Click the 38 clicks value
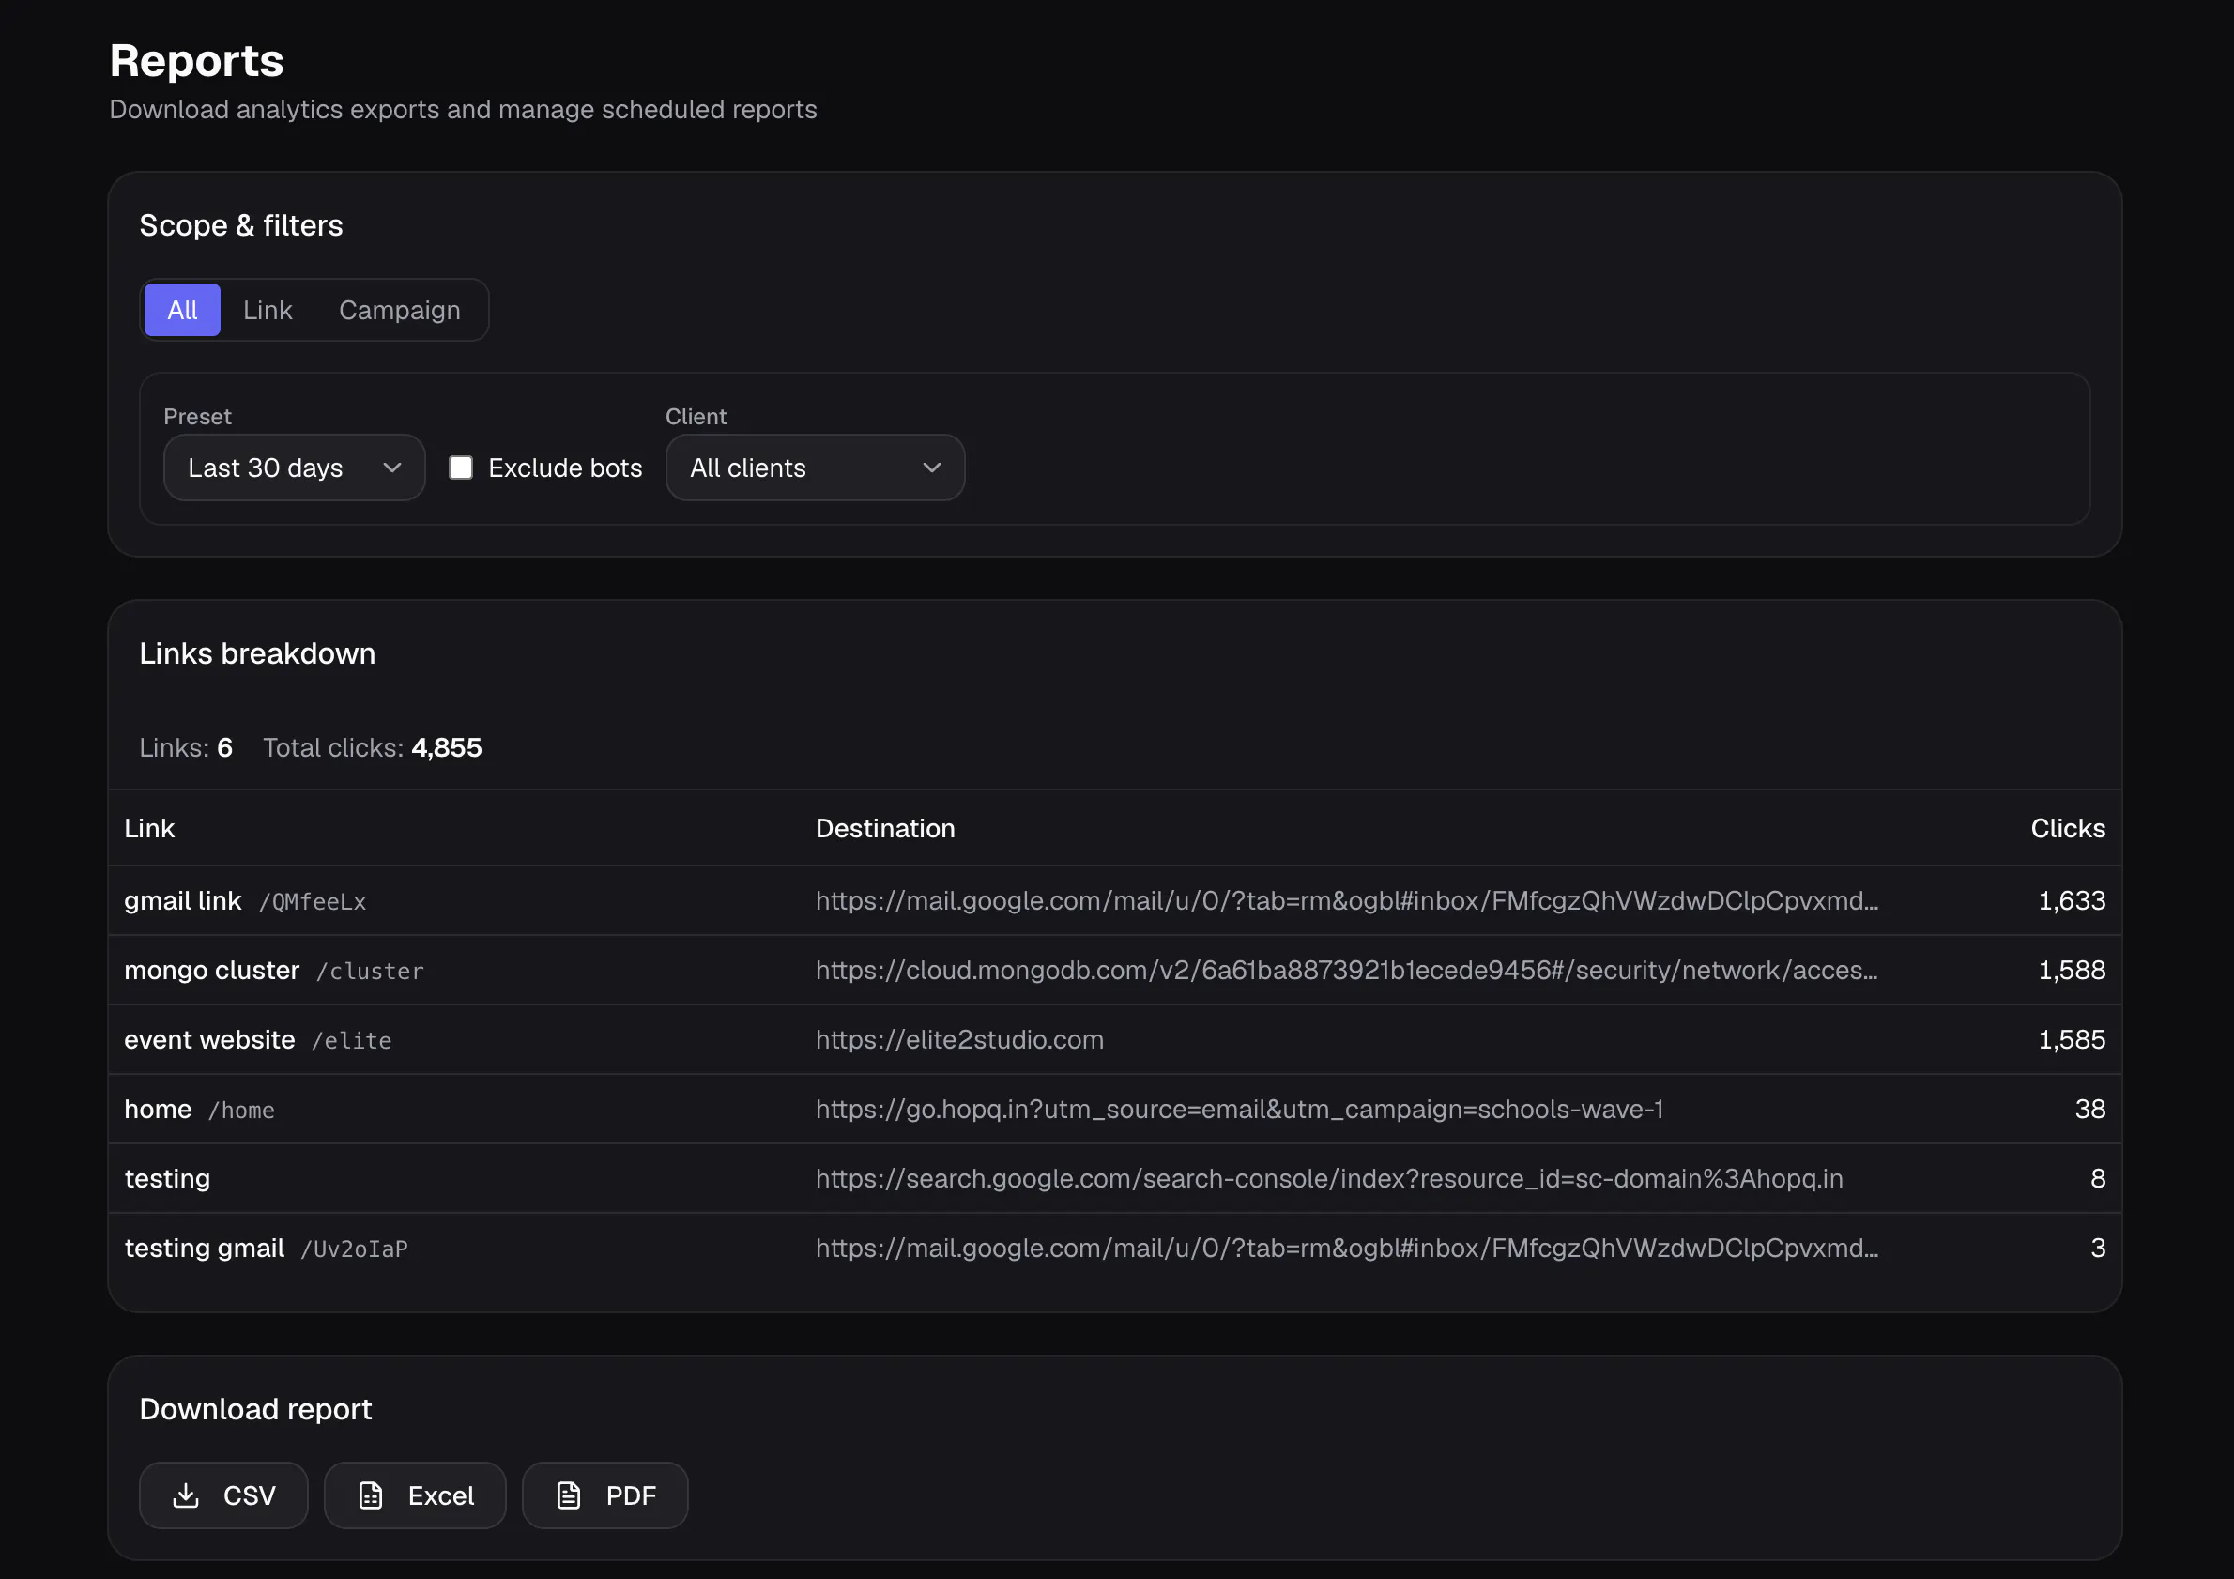2234x1579 pixels. pyautogui.click(x=2090, y=1110)
